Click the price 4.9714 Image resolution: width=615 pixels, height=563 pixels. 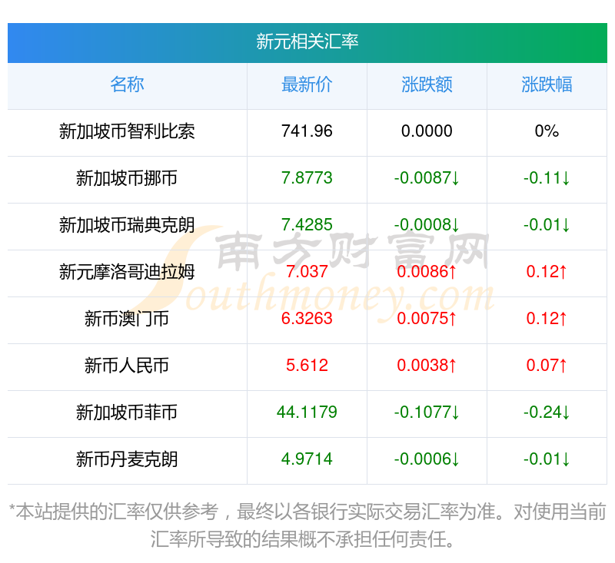click(307, 459)
